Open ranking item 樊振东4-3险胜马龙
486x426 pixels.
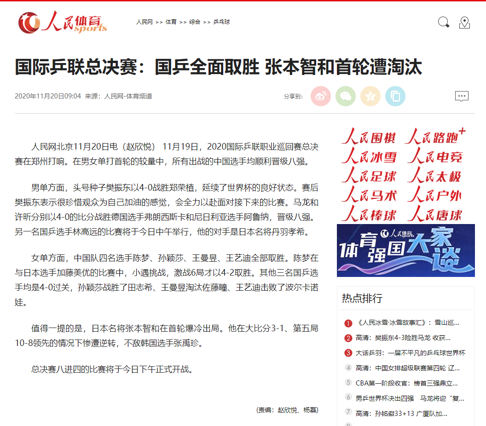[x=403, y=338]
